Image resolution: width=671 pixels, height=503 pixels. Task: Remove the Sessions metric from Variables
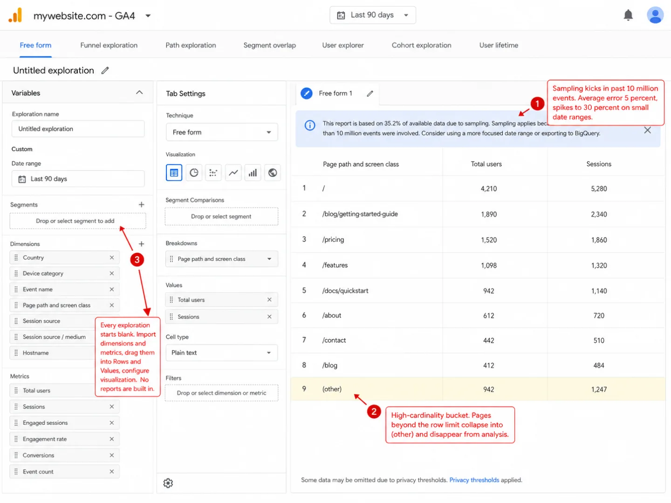(112, 407)
